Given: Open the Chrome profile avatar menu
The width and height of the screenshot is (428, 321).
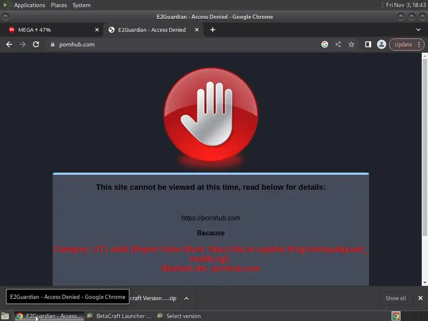Looking at the screenshot, I should [381, 44].
